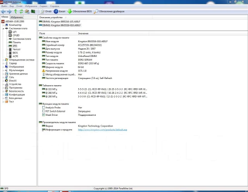
Task: Open BIOS updates with green arrow icon
Action: point(70,11)
